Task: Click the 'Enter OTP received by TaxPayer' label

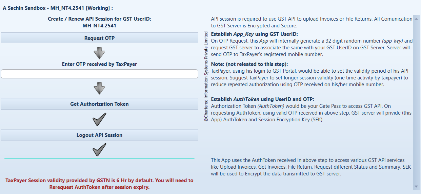Action: [99, 64]
